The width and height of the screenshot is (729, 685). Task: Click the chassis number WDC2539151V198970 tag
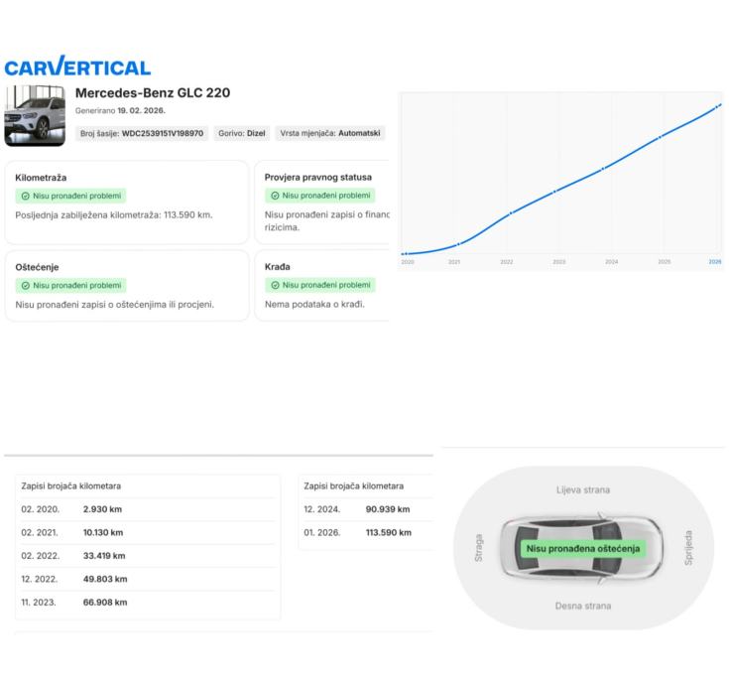click(x=142, y=133)
